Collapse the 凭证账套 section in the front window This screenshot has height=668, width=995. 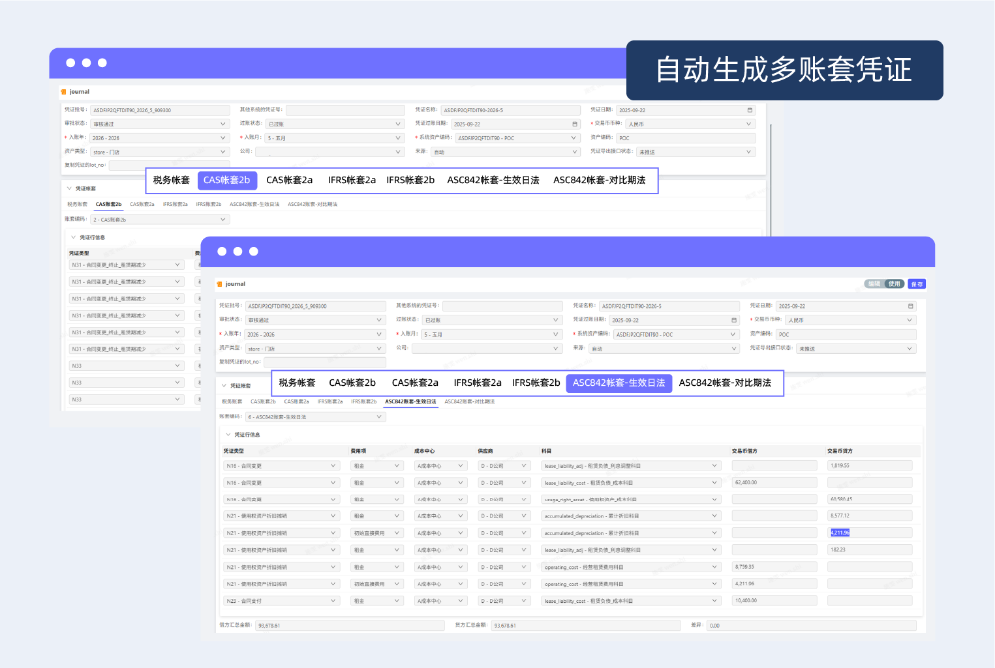coord(224,386)
